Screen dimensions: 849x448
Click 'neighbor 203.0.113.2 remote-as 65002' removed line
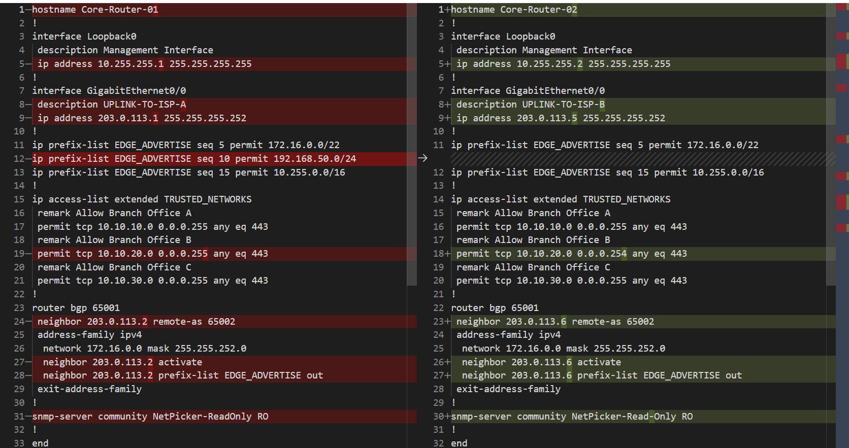click(x=136, y=322)
